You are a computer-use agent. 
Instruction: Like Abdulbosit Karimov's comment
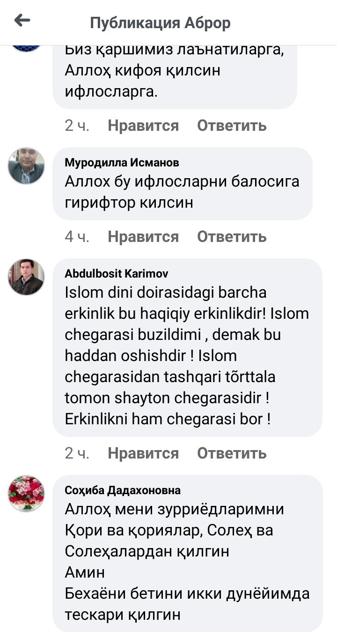point(143,453)
